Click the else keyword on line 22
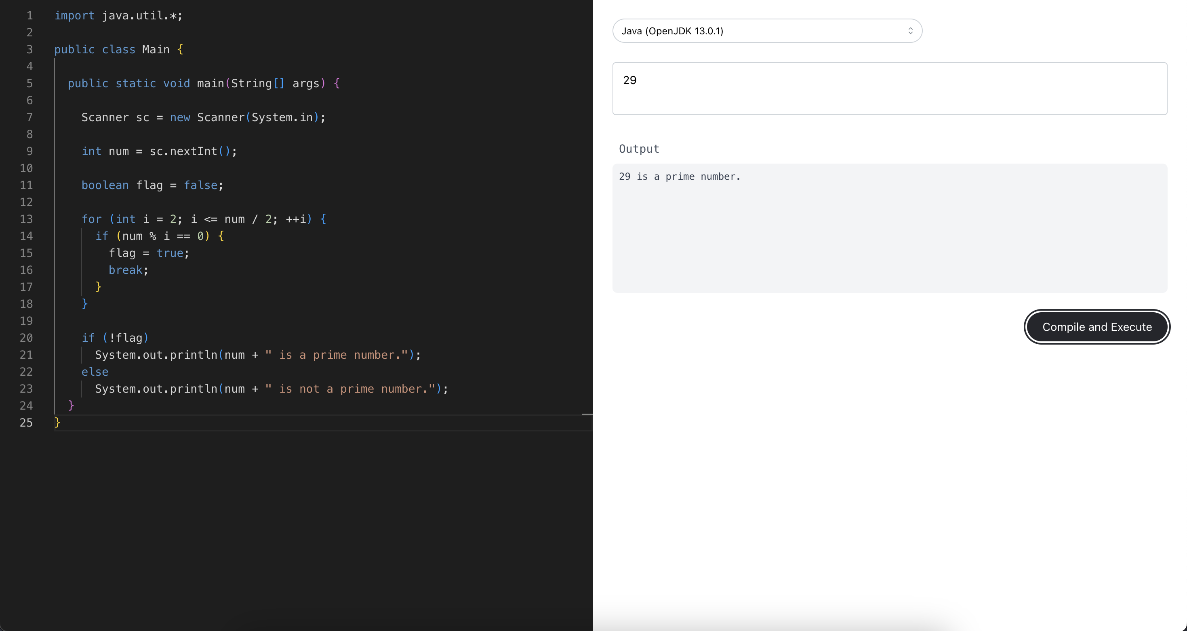 95,372
